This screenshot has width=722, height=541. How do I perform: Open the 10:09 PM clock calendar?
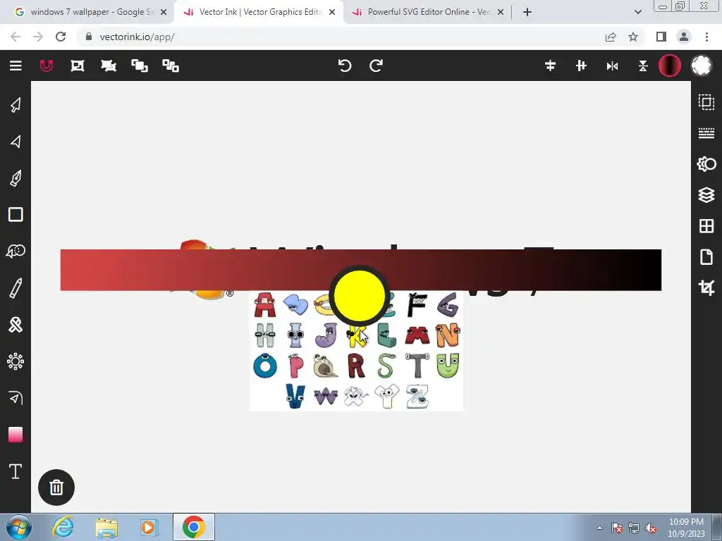pyautogui.click(x=686, y=528)
